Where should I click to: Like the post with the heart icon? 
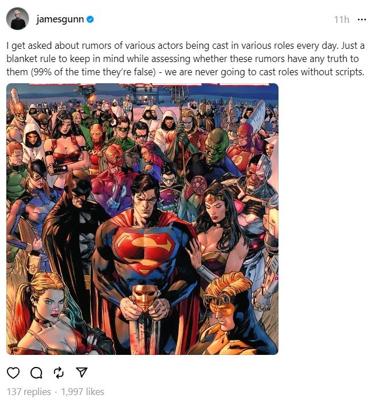[13, 373]
